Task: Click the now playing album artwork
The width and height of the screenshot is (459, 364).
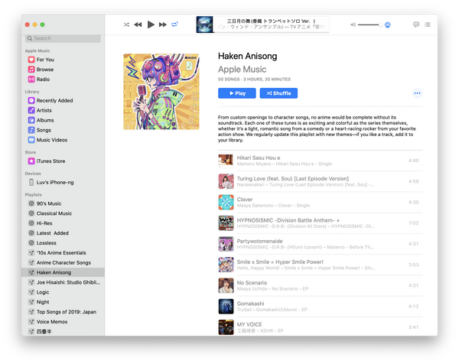Action: pyautogui.click(x=204, y=24)
